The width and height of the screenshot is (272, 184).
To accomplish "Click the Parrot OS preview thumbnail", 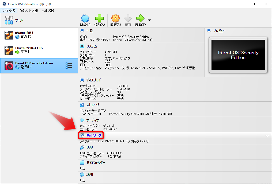I will pos(238,55).
